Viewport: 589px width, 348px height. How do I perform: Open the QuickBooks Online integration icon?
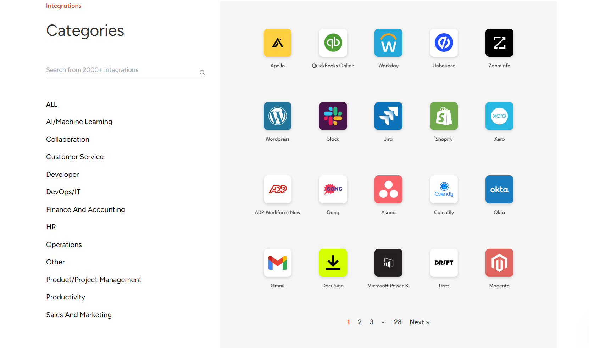(x=333, y=43)
